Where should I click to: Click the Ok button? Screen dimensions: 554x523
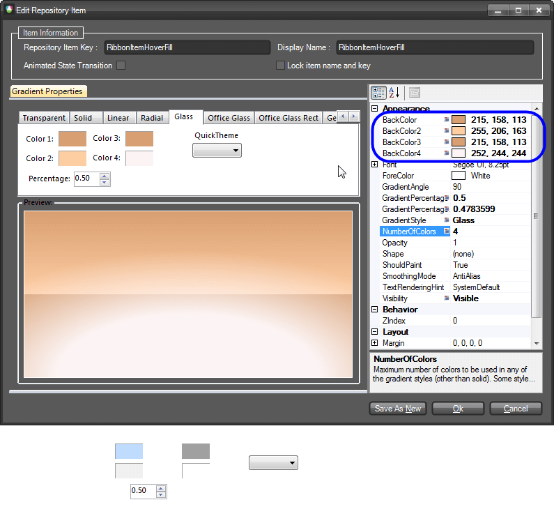(x=458, y=409)
